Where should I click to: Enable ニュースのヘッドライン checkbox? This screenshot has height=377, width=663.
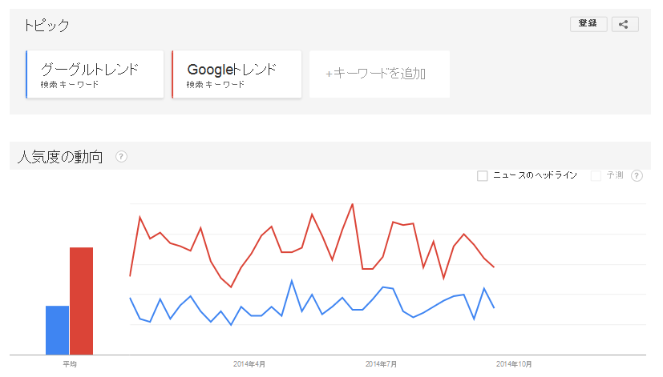tap(482, 175)
